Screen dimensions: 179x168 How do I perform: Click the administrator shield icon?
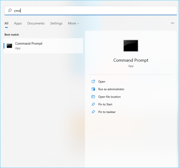[x=93, y=89]
